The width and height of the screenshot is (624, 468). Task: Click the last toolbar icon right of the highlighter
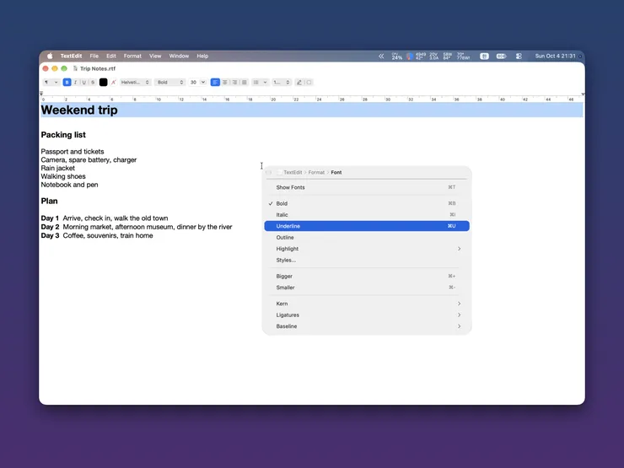coord(309,83)
